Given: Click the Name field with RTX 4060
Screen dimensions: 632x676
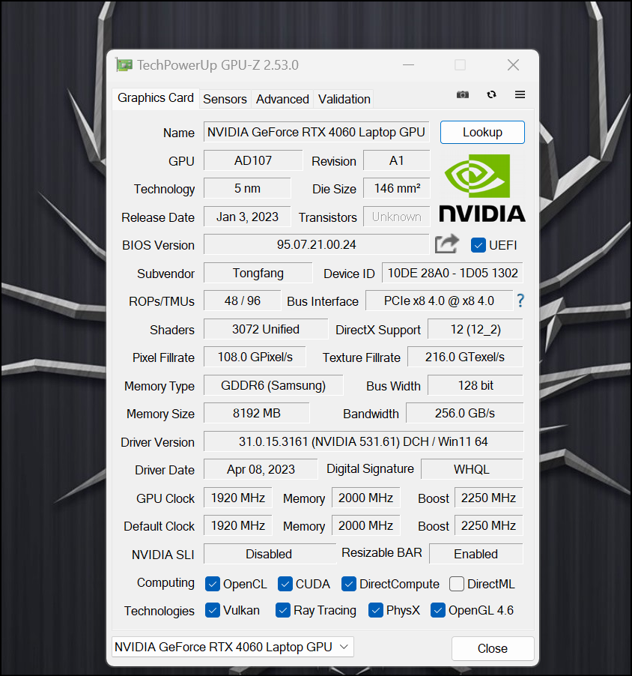Looking at the screenshot, I should click(x=316, y=132).
